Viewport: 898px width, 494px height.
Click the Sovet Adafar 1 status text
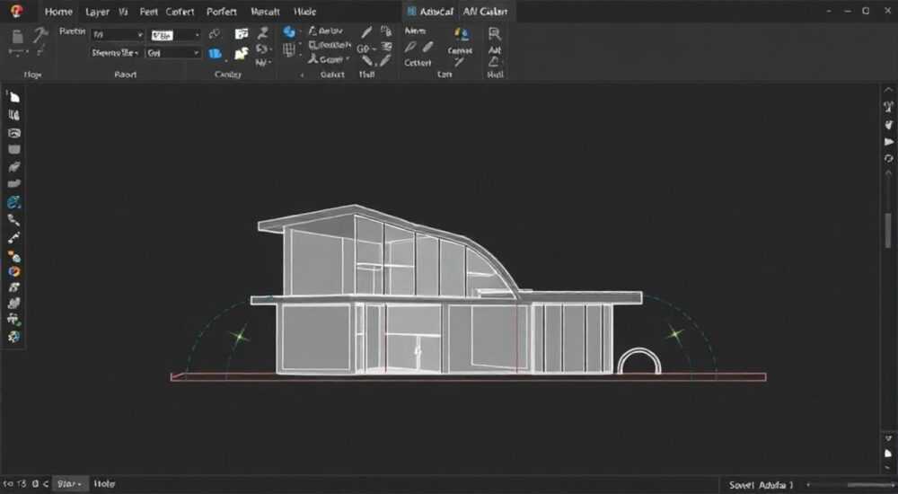click(x=762, y=485)
